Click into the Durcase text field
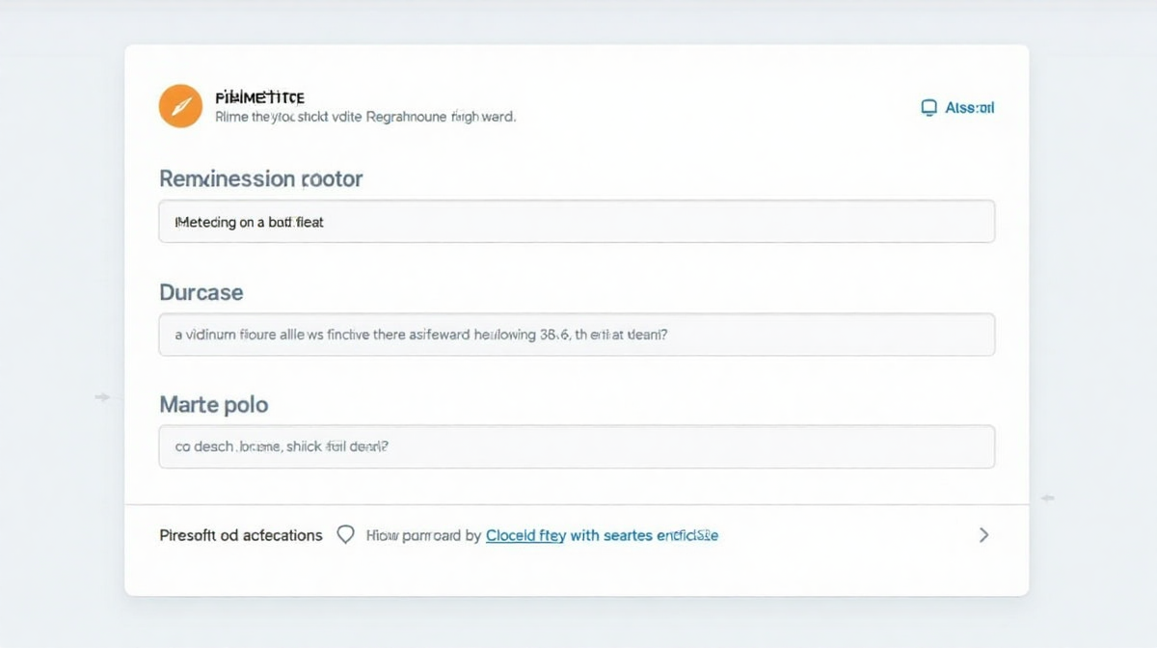This screenshot has height=648, width=1157. pyautogui.click(x=577, y=335)
